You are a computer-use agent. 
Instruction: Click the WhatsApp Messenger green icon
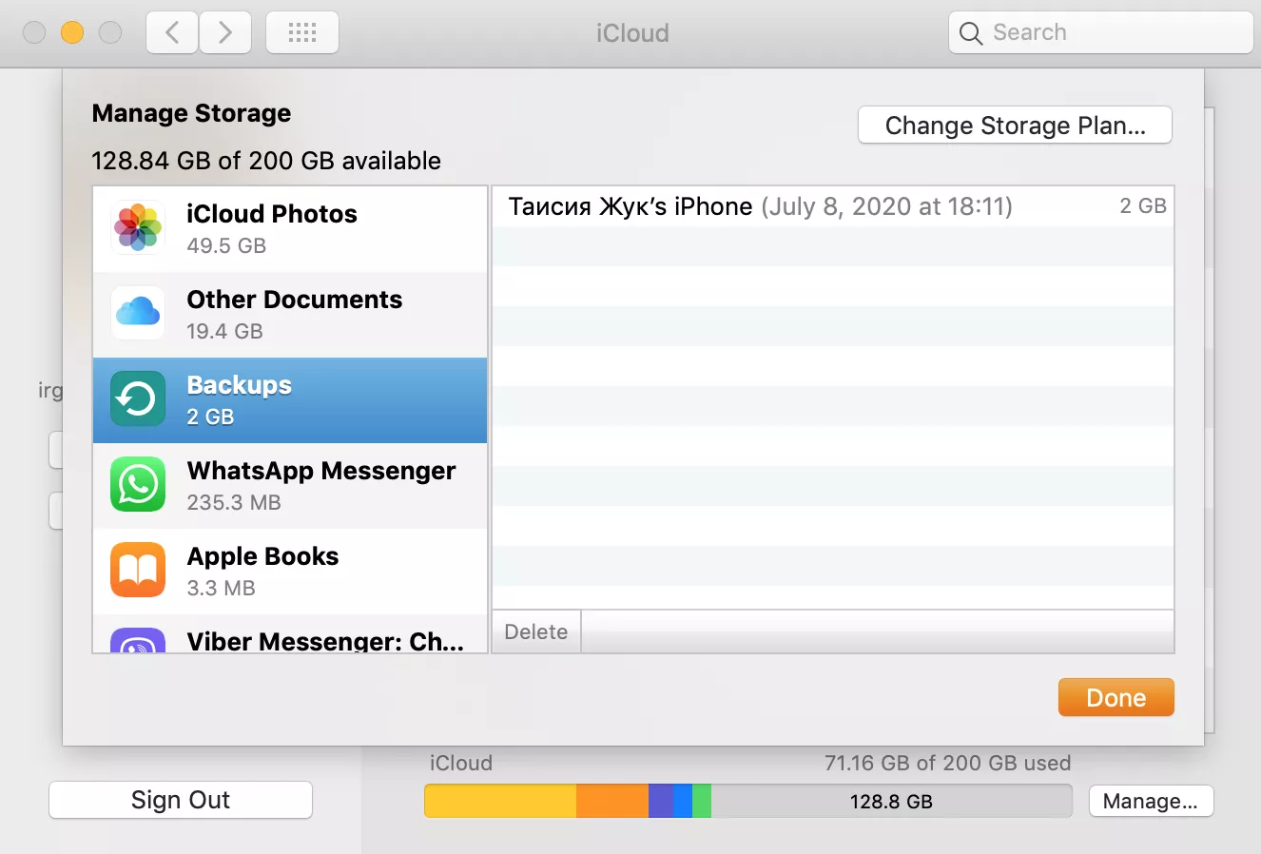138,484
